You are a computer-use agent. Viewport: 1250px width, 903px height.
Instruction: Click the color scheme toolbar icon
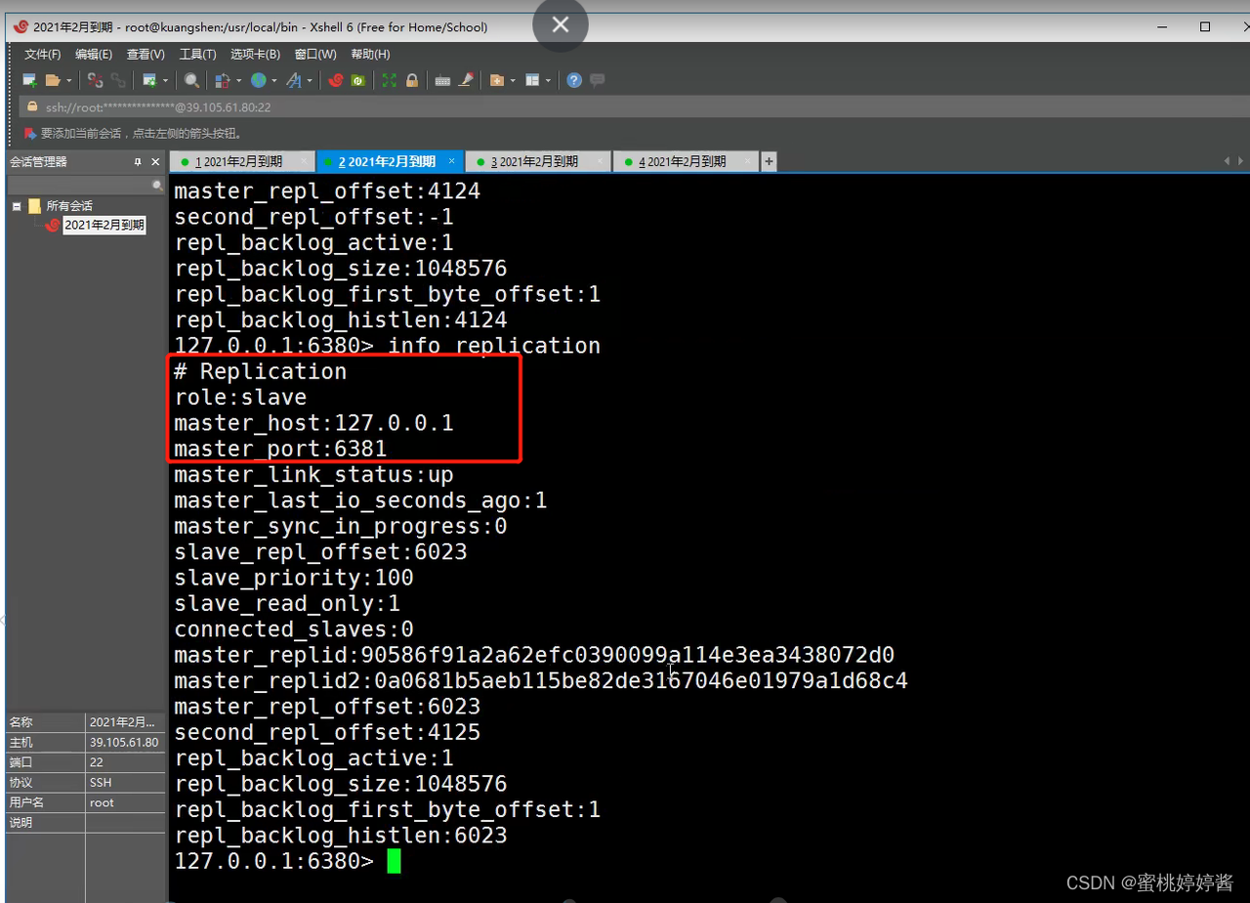223,80
